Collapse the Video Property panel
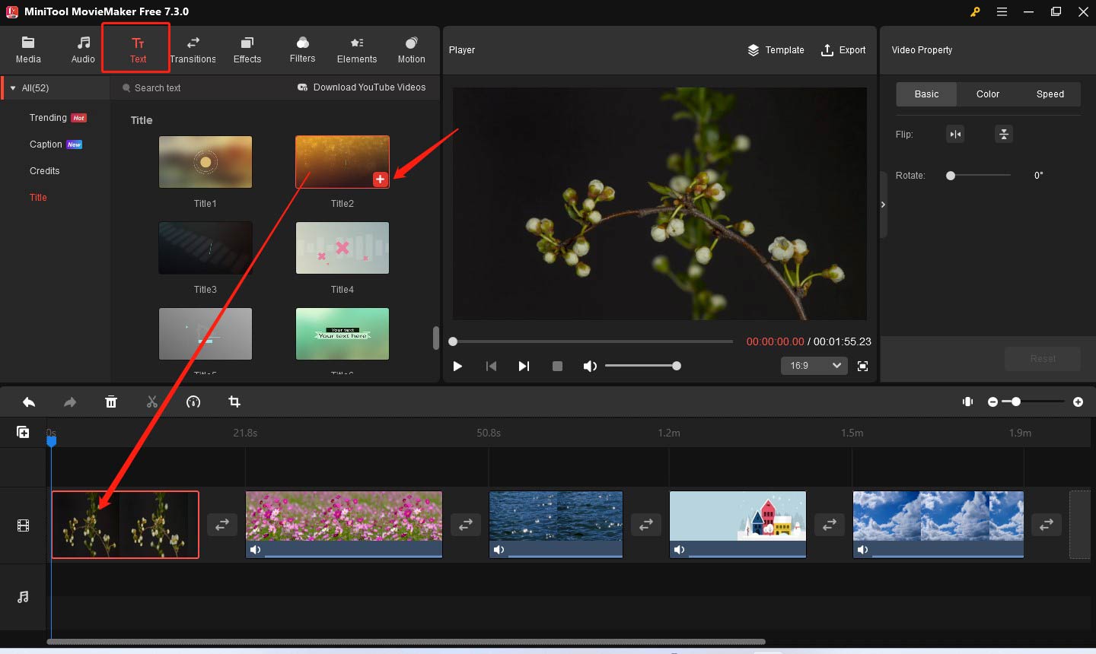The image size is (1096, 654). (x=883, y=205)
